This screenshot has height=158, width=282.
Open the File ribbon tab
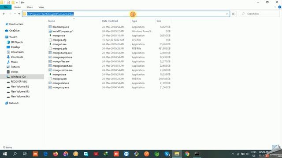6,7
